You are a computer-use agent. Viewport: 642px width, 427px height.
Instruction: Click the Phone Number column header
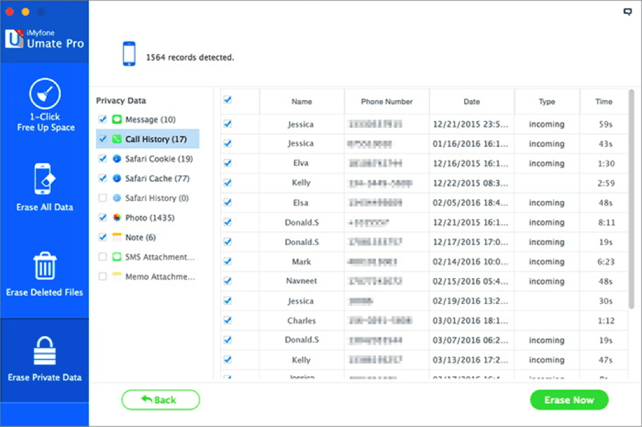tap(387, 101)
